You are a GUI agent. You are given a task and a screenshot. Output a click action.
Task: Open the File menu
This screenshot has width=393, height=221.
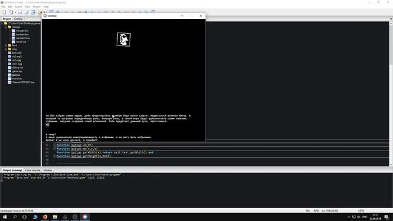coord(3,7)
